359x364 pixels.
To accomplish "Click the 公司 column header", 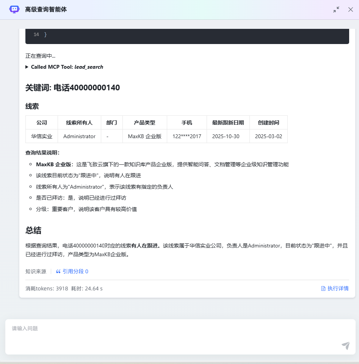I will click(42, 123).
